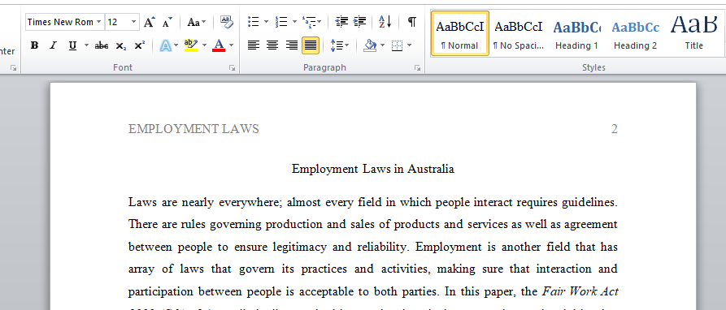The height and width of the screenshot is (310, 726).
Task: Open the Bullets dropdown arrow
Action: 266,22
